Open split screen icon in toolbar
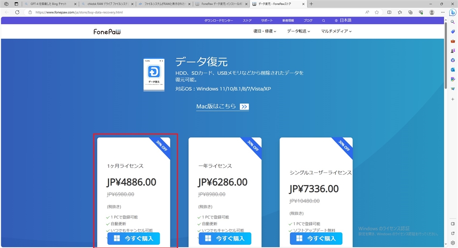The width and height of the screenshot is (458, 248). point(389,12)
